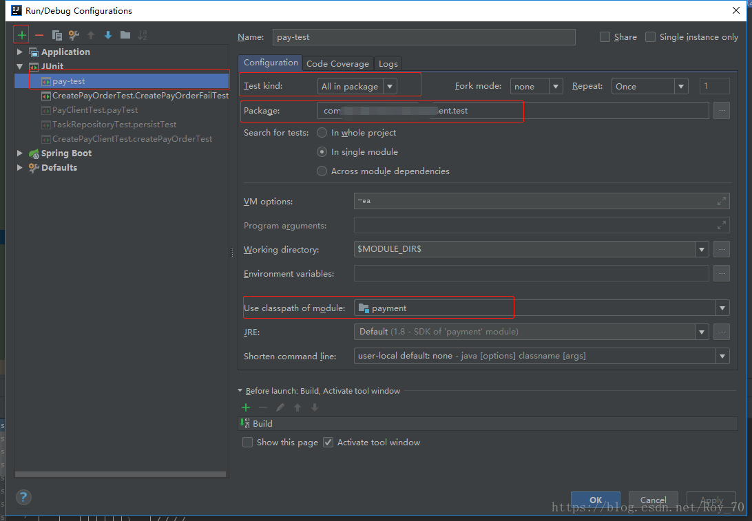Move the configuration down with the blue arrow

pyautogui.click(x=108, y=35)
